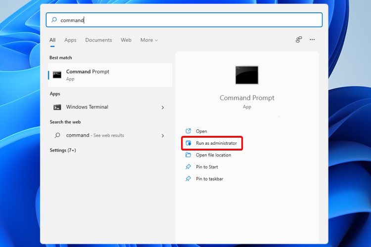Image resolution: width=371 pixels, height=247 pixels.
Task: Click the search magnifier icon in search box
Action: click(x=54, y=20)
